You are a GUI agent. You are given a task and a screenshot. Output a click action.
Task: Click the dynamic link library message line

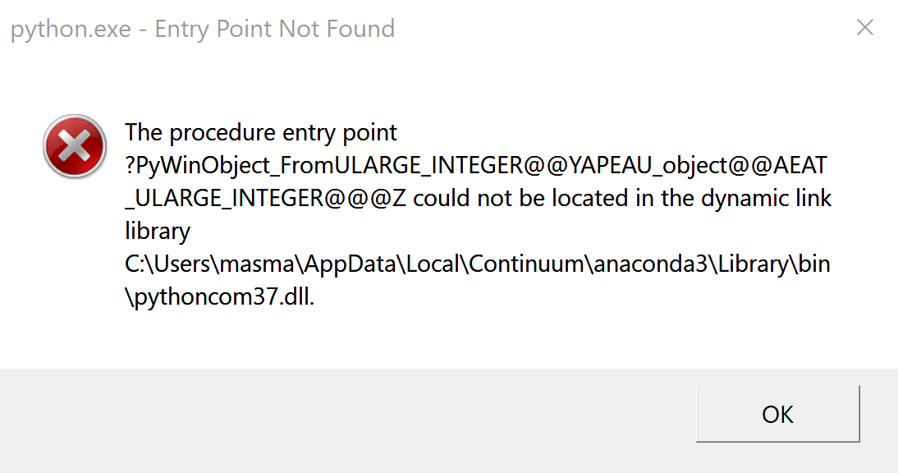[x=765, y=198]
